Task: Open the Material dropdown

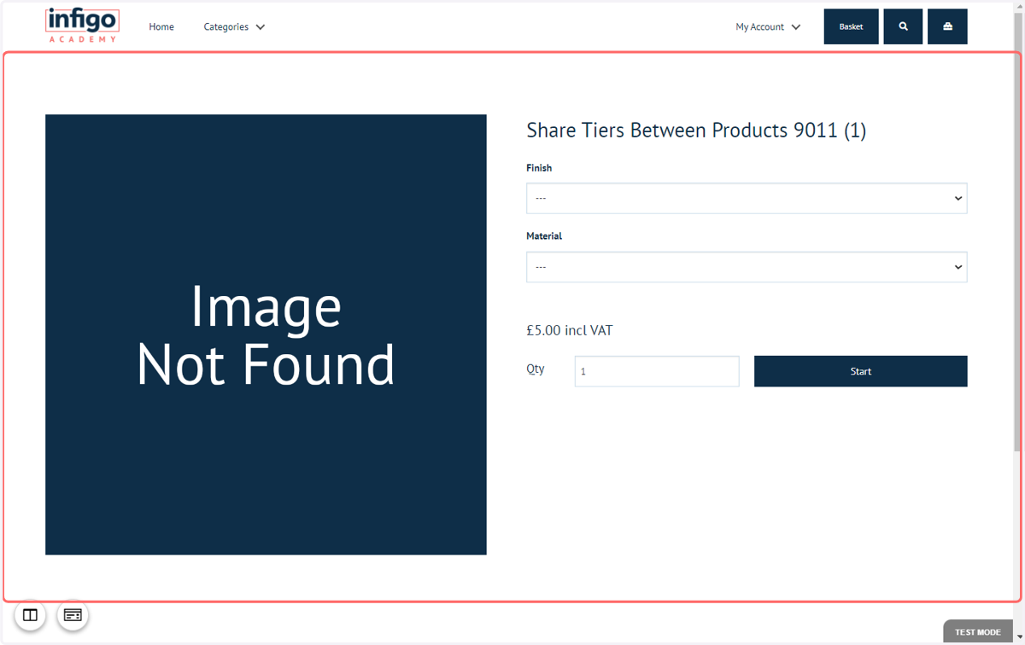Action: (x=747, y=267)
